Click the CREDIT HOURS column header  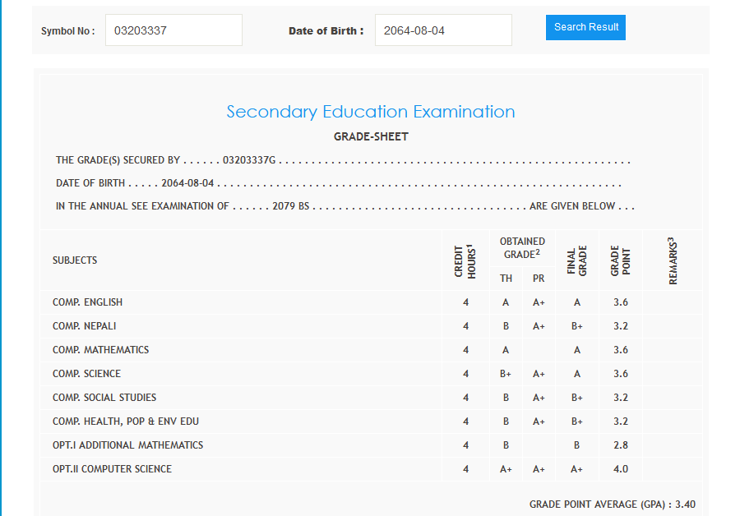coord(465,260)
